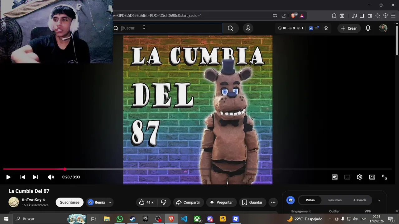Image resolution: width=399 pixels, height=224 pixels.
Task: Toggle the browser sidebar panel
Action: pos(362,16)
